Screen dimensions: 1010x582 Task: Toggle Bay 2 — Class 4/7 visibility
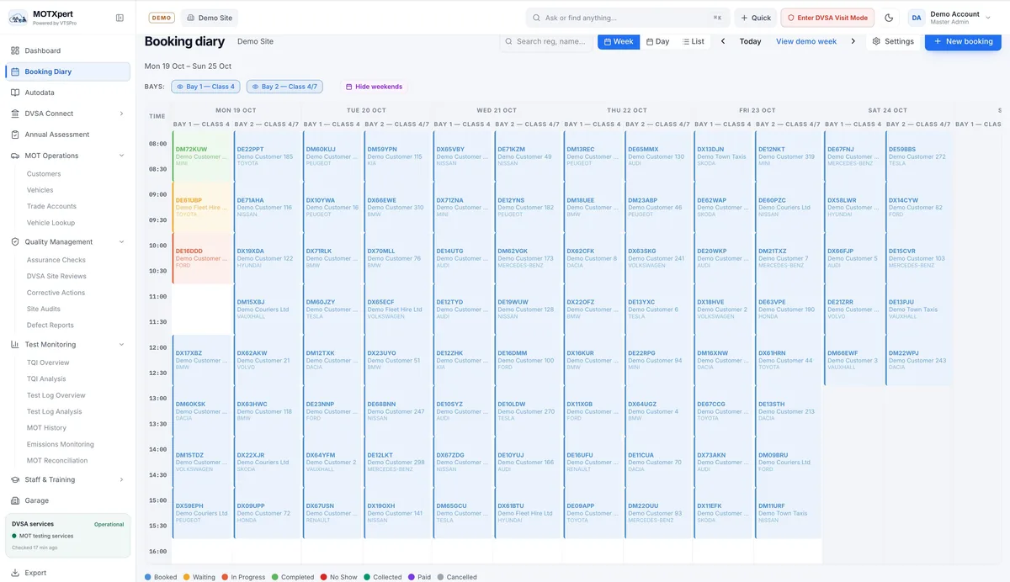pyautogui.click(x=284, y=87)
